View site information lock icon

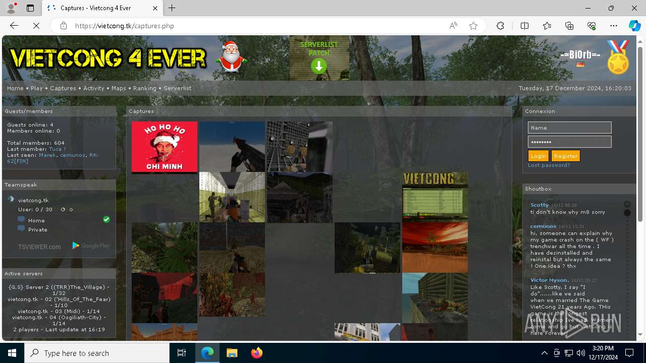click(x=64, y=26)
